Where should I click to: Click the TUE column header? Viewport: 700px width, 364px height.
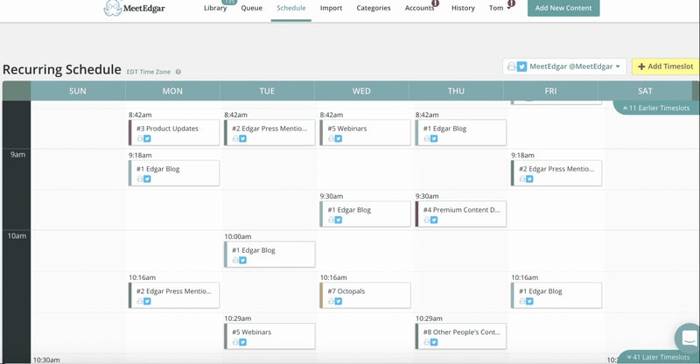pyautogui.click(x=267, y=91)
